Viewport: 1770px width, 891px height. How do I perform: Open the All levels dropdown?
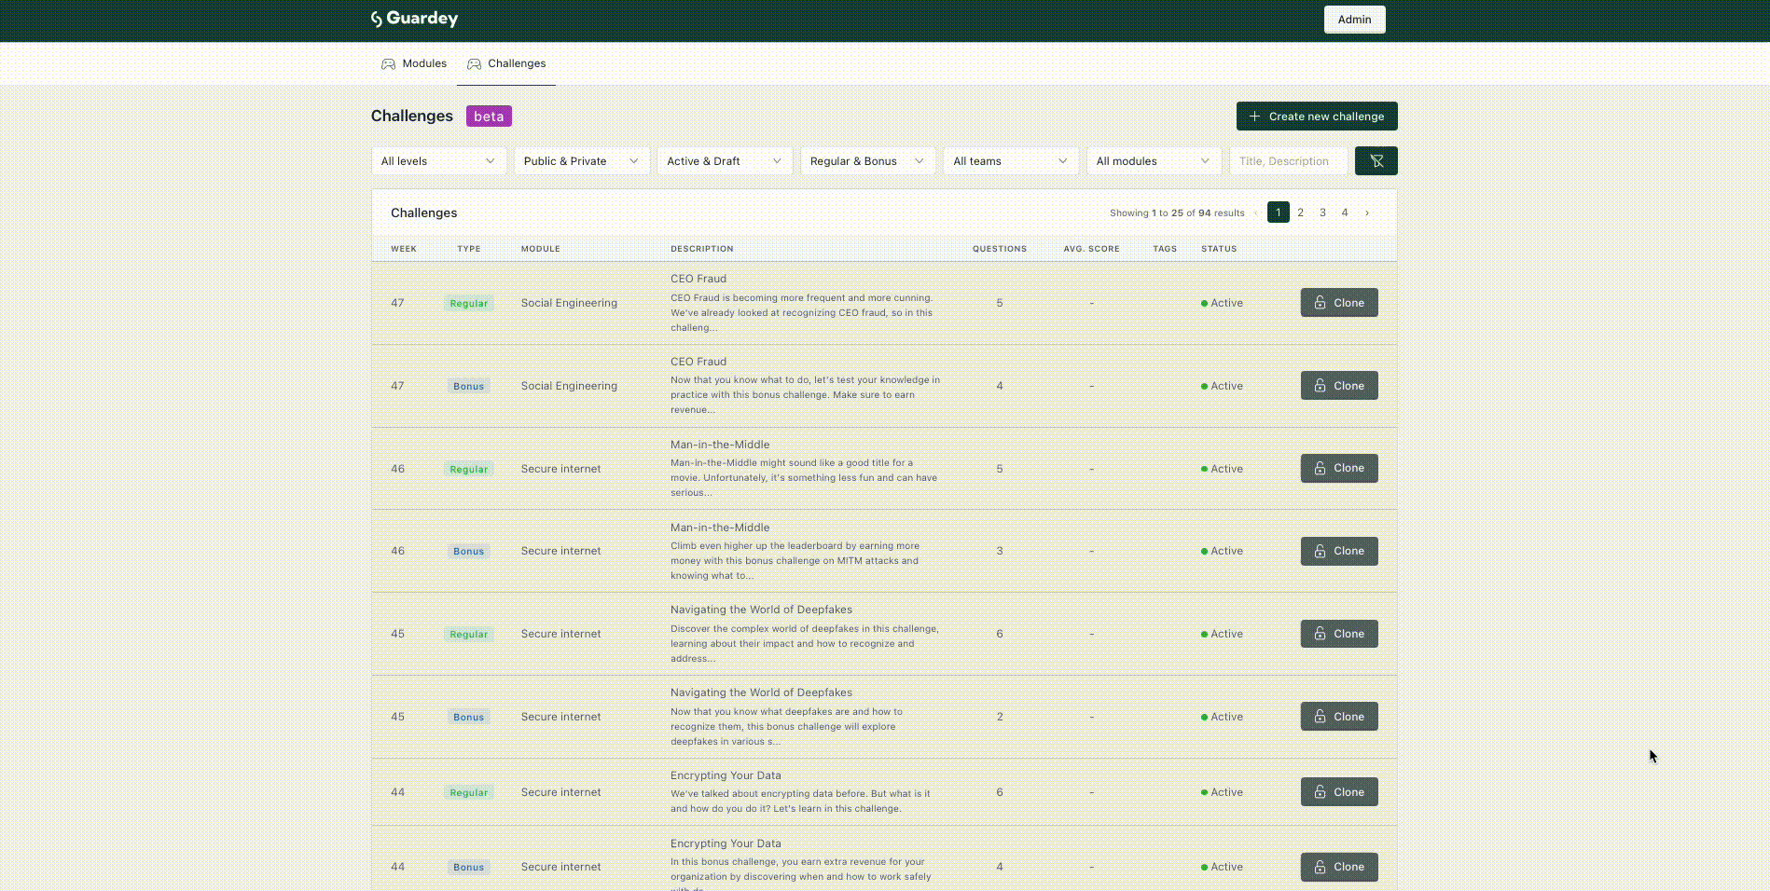click(438, 161)
